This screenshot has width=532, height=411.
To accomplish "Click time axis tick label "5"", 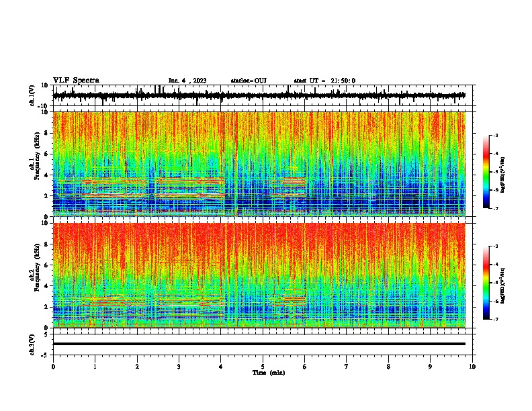I will point(263,367).
